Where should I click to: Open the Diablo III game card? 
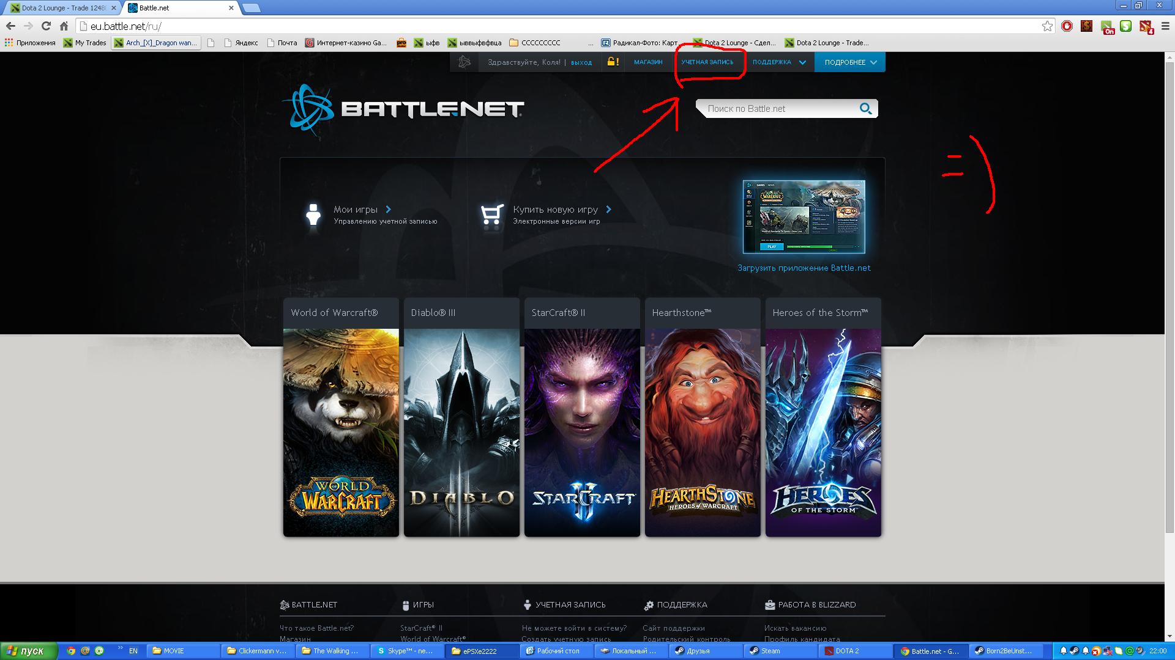(x=461, y=417)
